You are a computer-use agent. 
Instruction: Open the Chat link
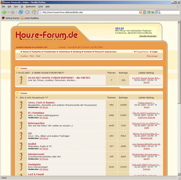pyautogui.click(x=38, y=56)
